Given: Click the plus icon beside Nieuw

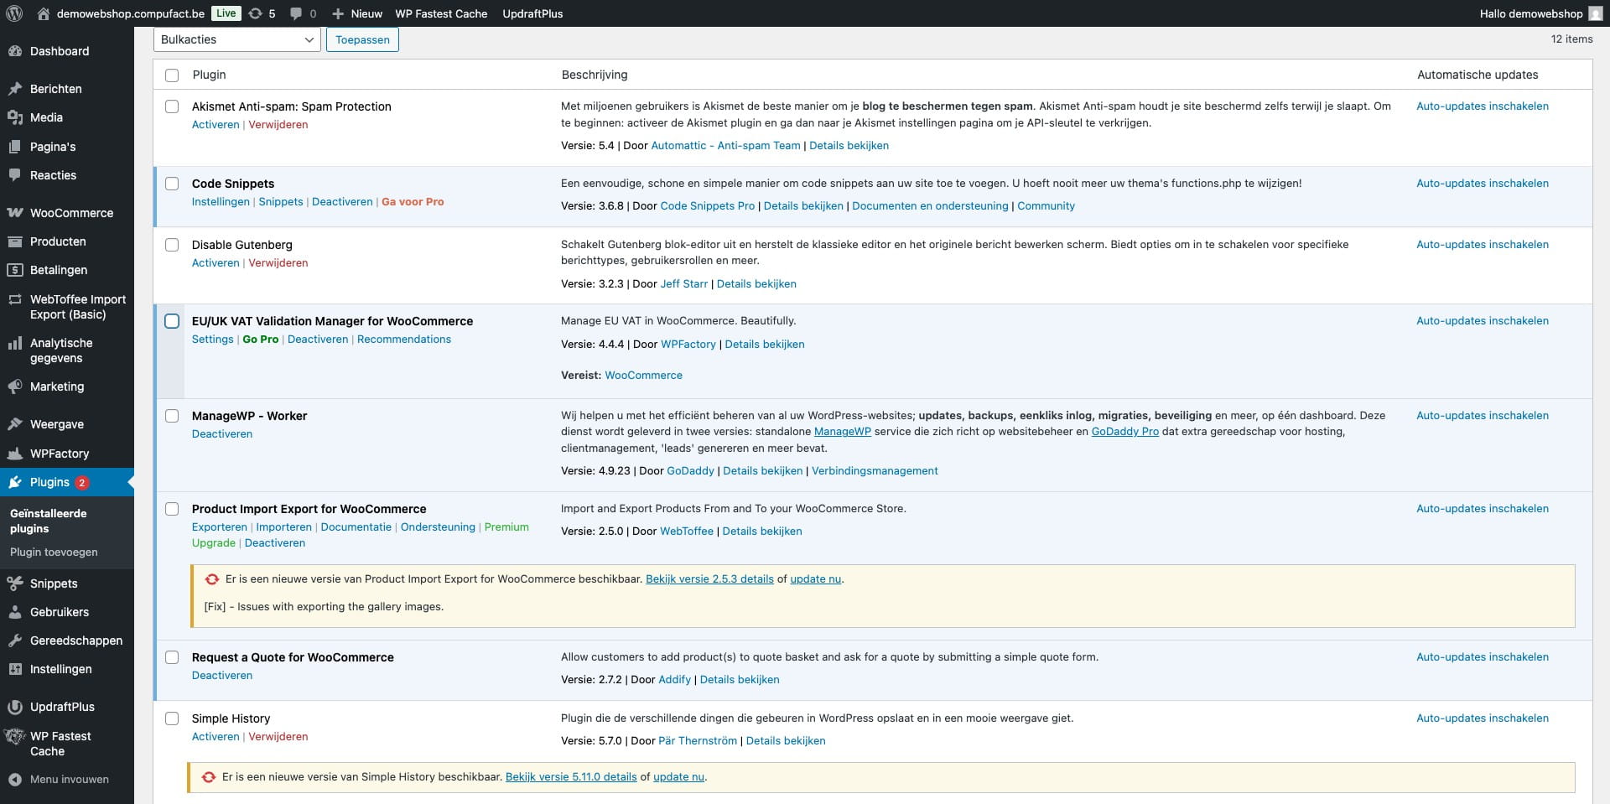Looking at the screenshot, I should tap(338, 13).
